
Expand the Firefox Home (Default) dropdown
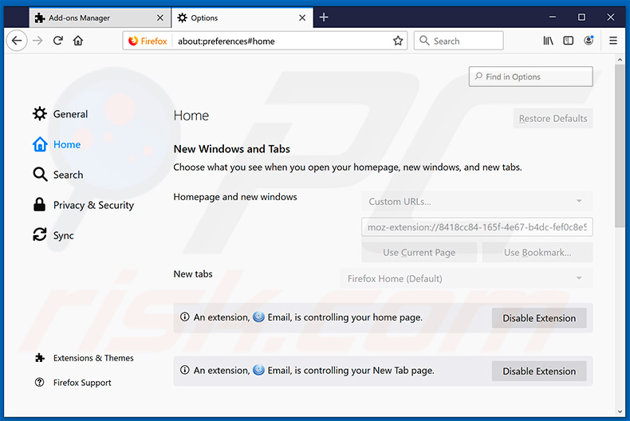[466, 278]
